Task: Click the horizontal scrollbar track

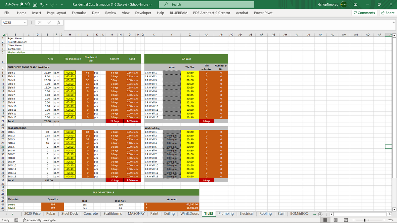Action: (x=360, y=214)
